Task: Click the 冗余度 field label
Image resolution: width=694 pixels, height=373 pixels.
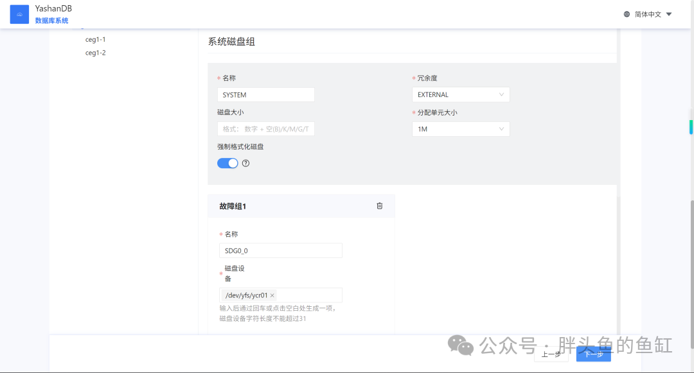Action: 427,78
